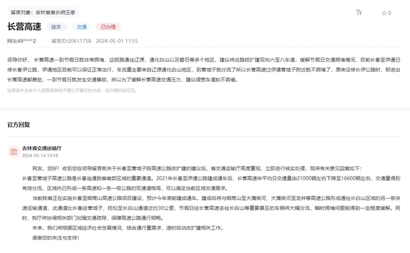The image size is (410, 253).
Task: Click the 官方回复 section heading
Action: pos(18,125)
